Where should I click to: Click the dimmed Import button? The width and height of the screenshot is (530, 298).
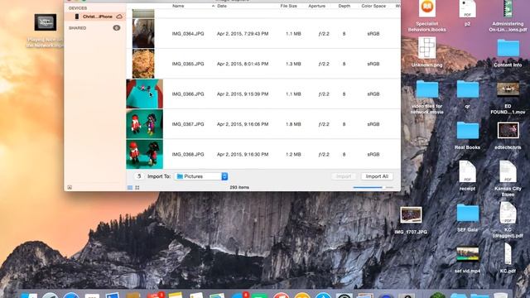coord(344,176)
